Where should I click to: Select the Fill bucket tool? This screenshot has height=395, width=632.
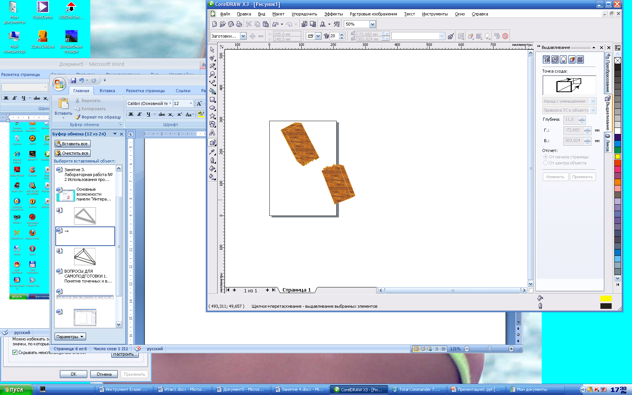(213, 168)
